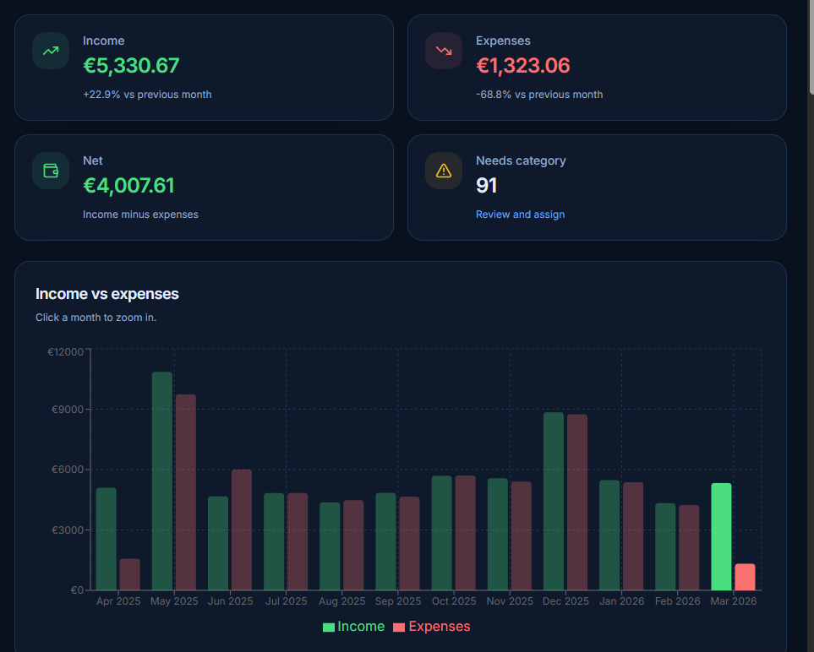Click the Income vs expenses chart title
The height and width of the screenshot is (652, 814).
[x=107, y=294]
